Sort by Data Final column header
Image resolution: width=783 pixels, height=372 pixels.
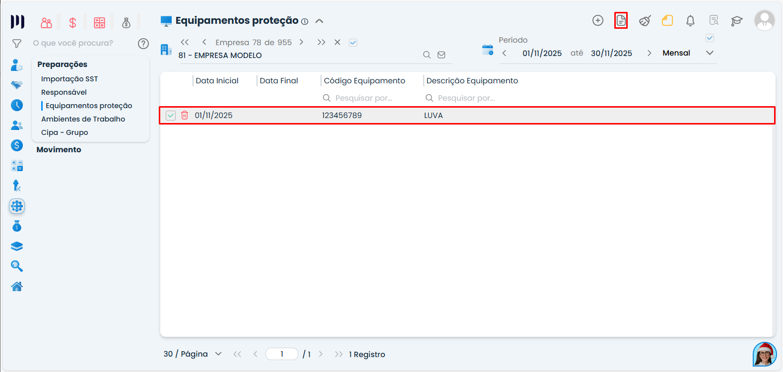click(x=279, y=81)
